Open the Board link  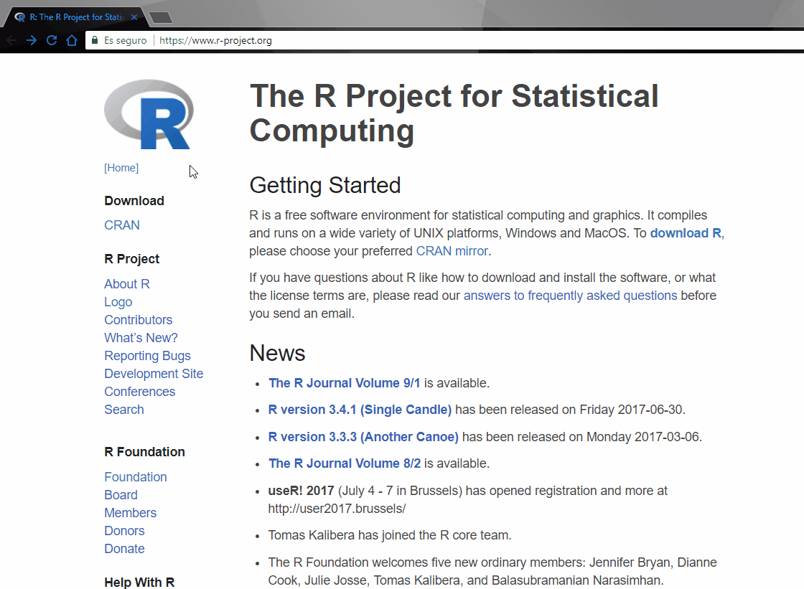[121, 495]
